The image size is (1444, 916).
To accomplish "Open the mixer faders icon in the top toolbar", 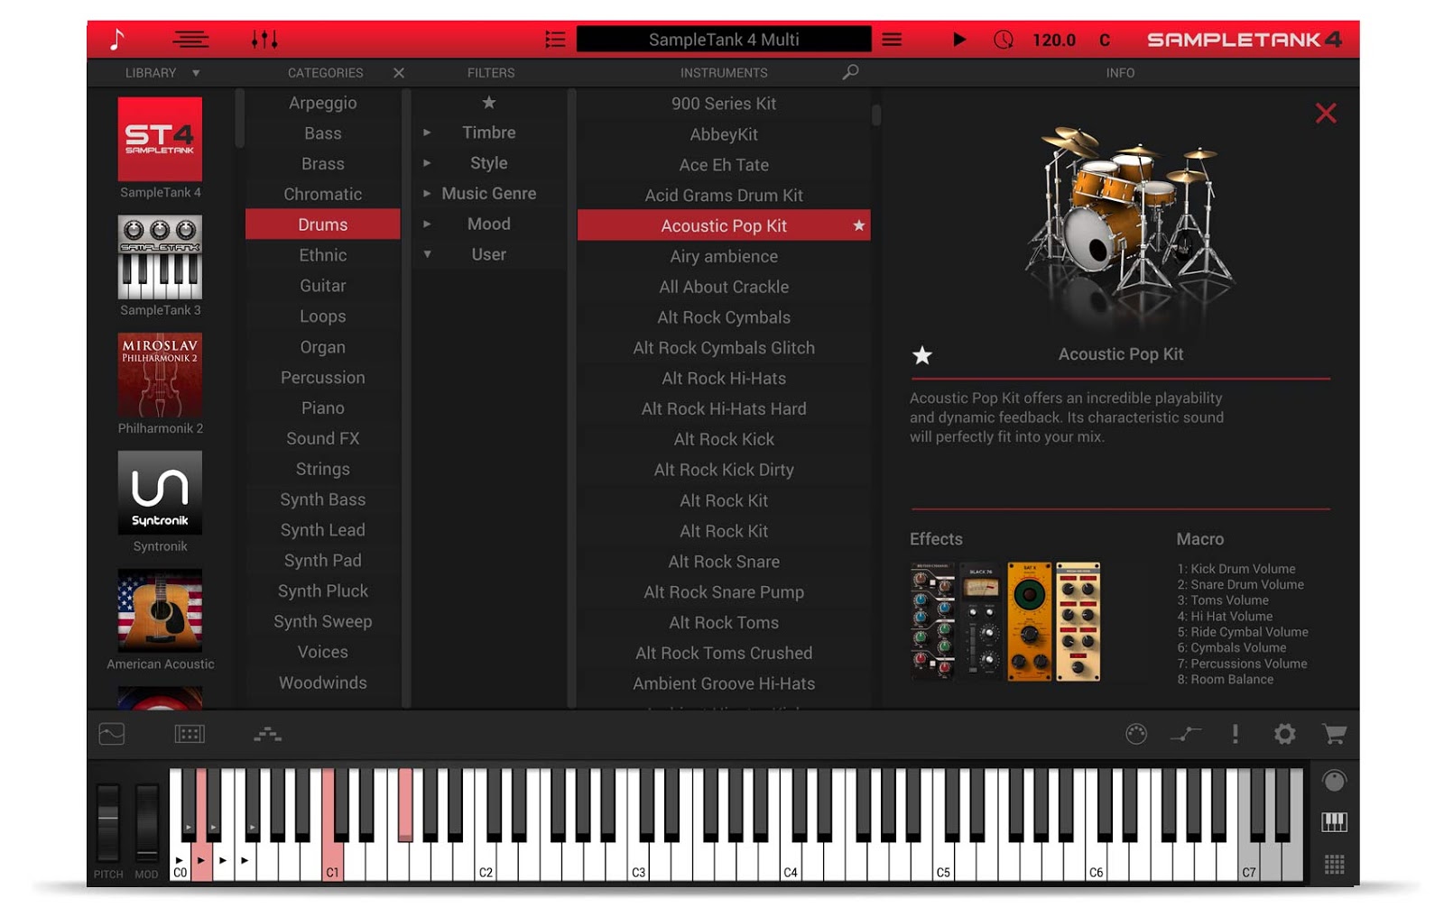I will click(263, 39).
